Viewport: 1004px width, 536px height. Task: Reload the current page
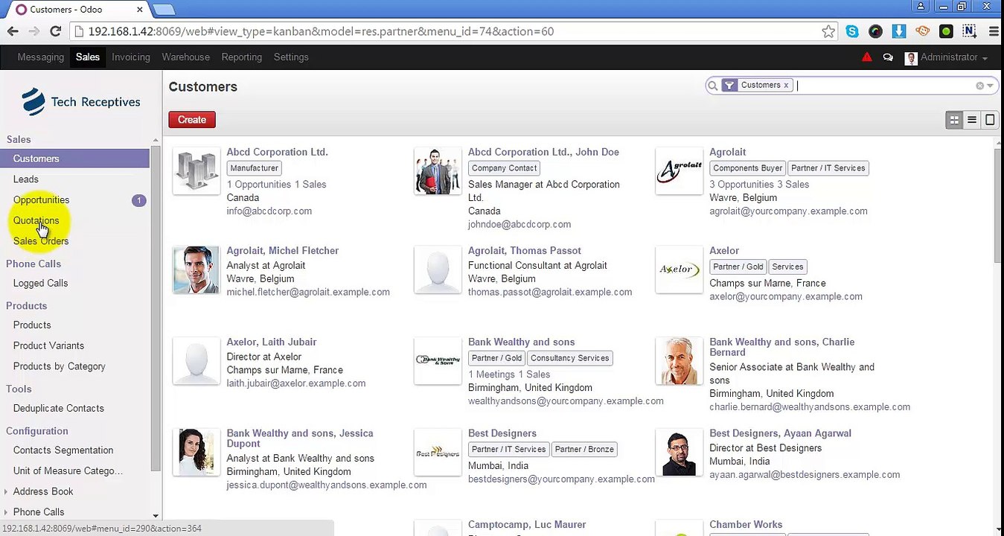(x=55, y=31)
